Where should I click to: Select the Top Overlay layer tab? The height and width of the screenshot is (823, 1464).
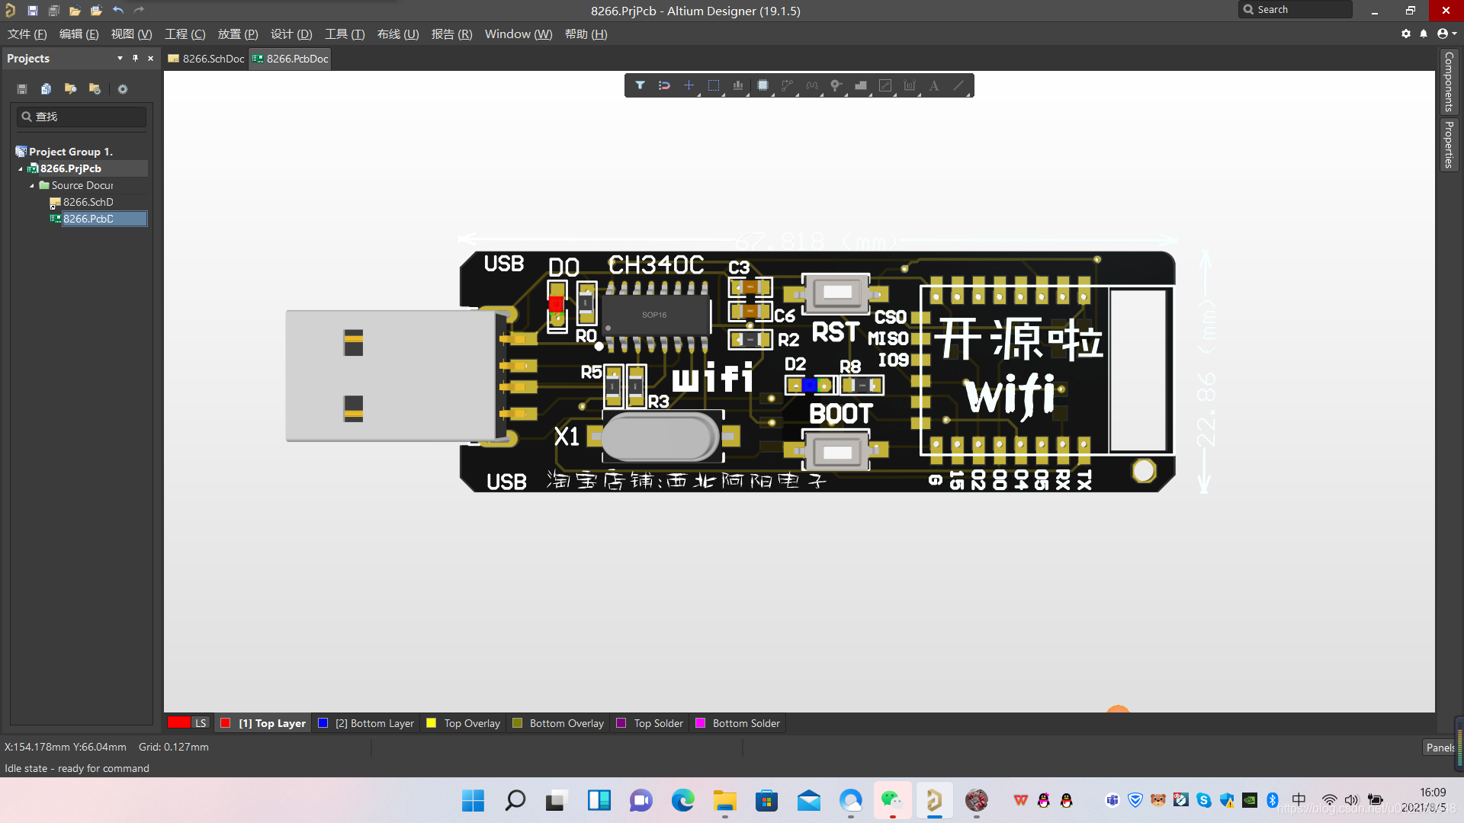(464, 723)
